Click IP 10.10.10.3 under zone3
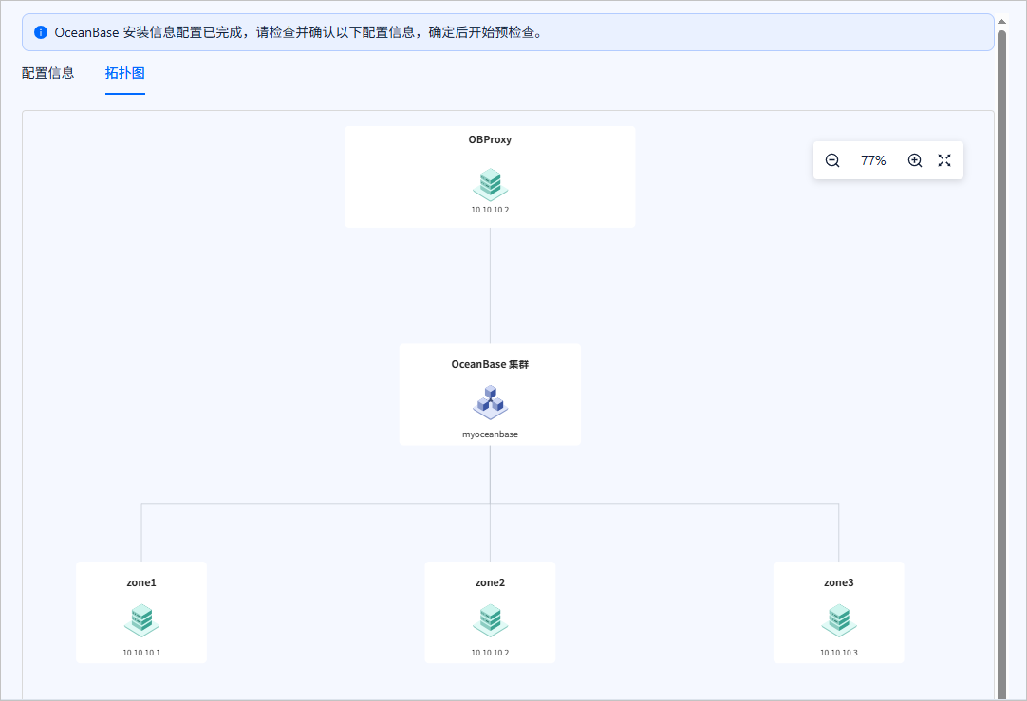The width and height of the screenshot is (1027, 701). (839, 653)
